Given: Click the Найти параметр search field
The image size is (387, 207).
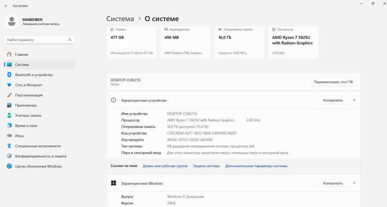Looking at the screenshot, I should pyautogui.click(x=35, y=40).
